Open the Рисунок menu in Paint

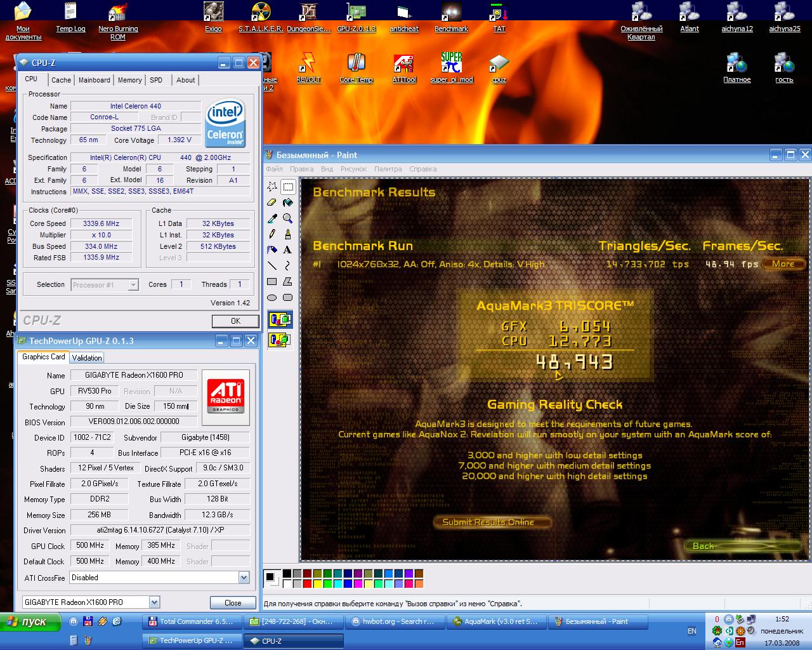point(353,169)
